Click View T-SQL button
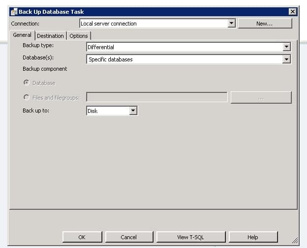Screen dimensions: 307x248 [191, 237]
